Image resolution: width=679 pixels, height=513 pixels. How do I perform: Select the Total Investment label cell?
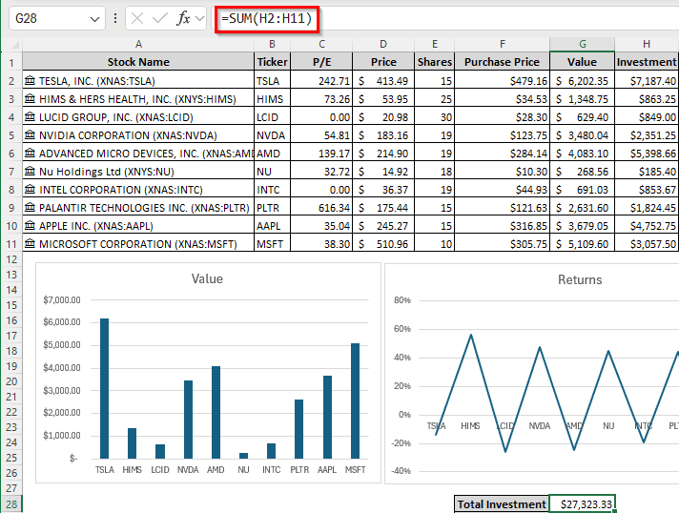tap(502, 504)
